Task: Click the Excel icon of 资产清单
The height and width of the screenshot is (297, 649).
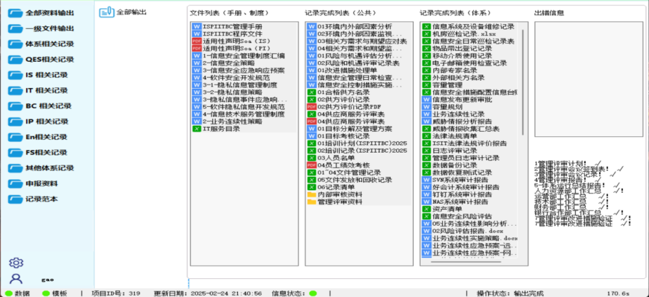Action: click(427, 209)
